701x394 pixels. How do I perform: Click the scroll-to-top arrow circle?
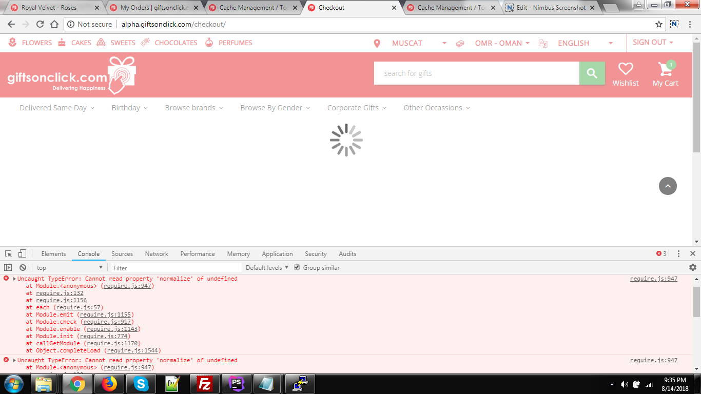click(x=668, y=186)
